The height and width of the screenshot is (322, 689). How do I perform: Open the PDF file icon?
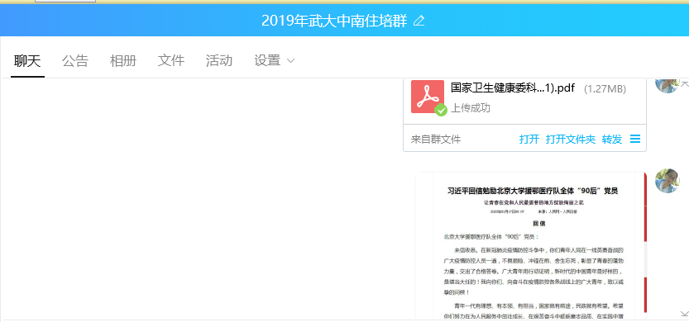pyautogui.click(x=428, y=97)
